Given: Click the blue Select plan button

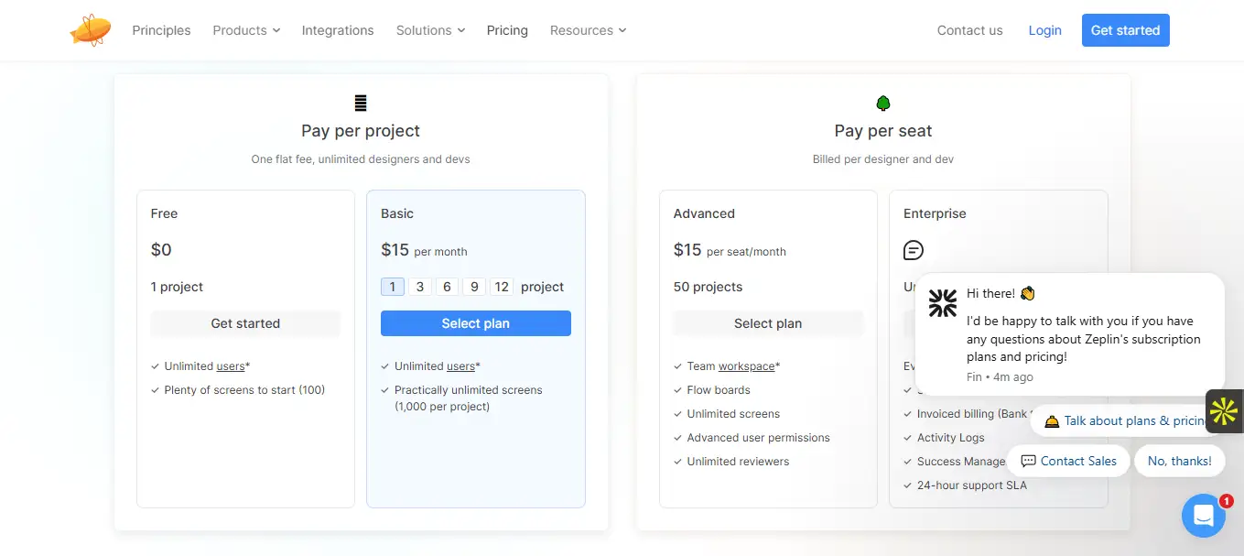Looking at the screenshot, I should click(x=476, y=323).
